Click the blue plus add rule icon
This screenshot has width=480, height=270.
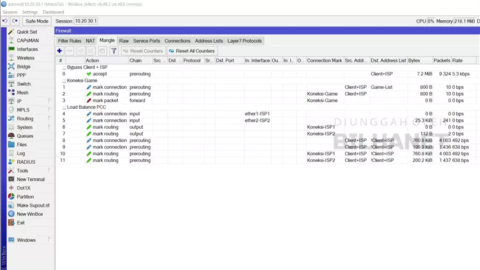point(60,51)
